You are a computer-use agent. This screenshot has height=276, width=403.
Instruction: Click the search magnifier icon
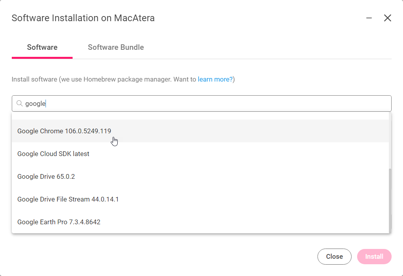(20, 103)
